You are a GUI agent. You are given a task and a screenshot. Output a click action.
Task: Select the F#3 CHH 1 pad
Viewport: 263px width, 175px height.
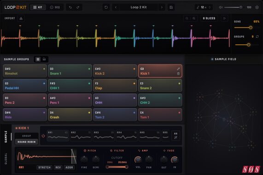tap(70, 86)
